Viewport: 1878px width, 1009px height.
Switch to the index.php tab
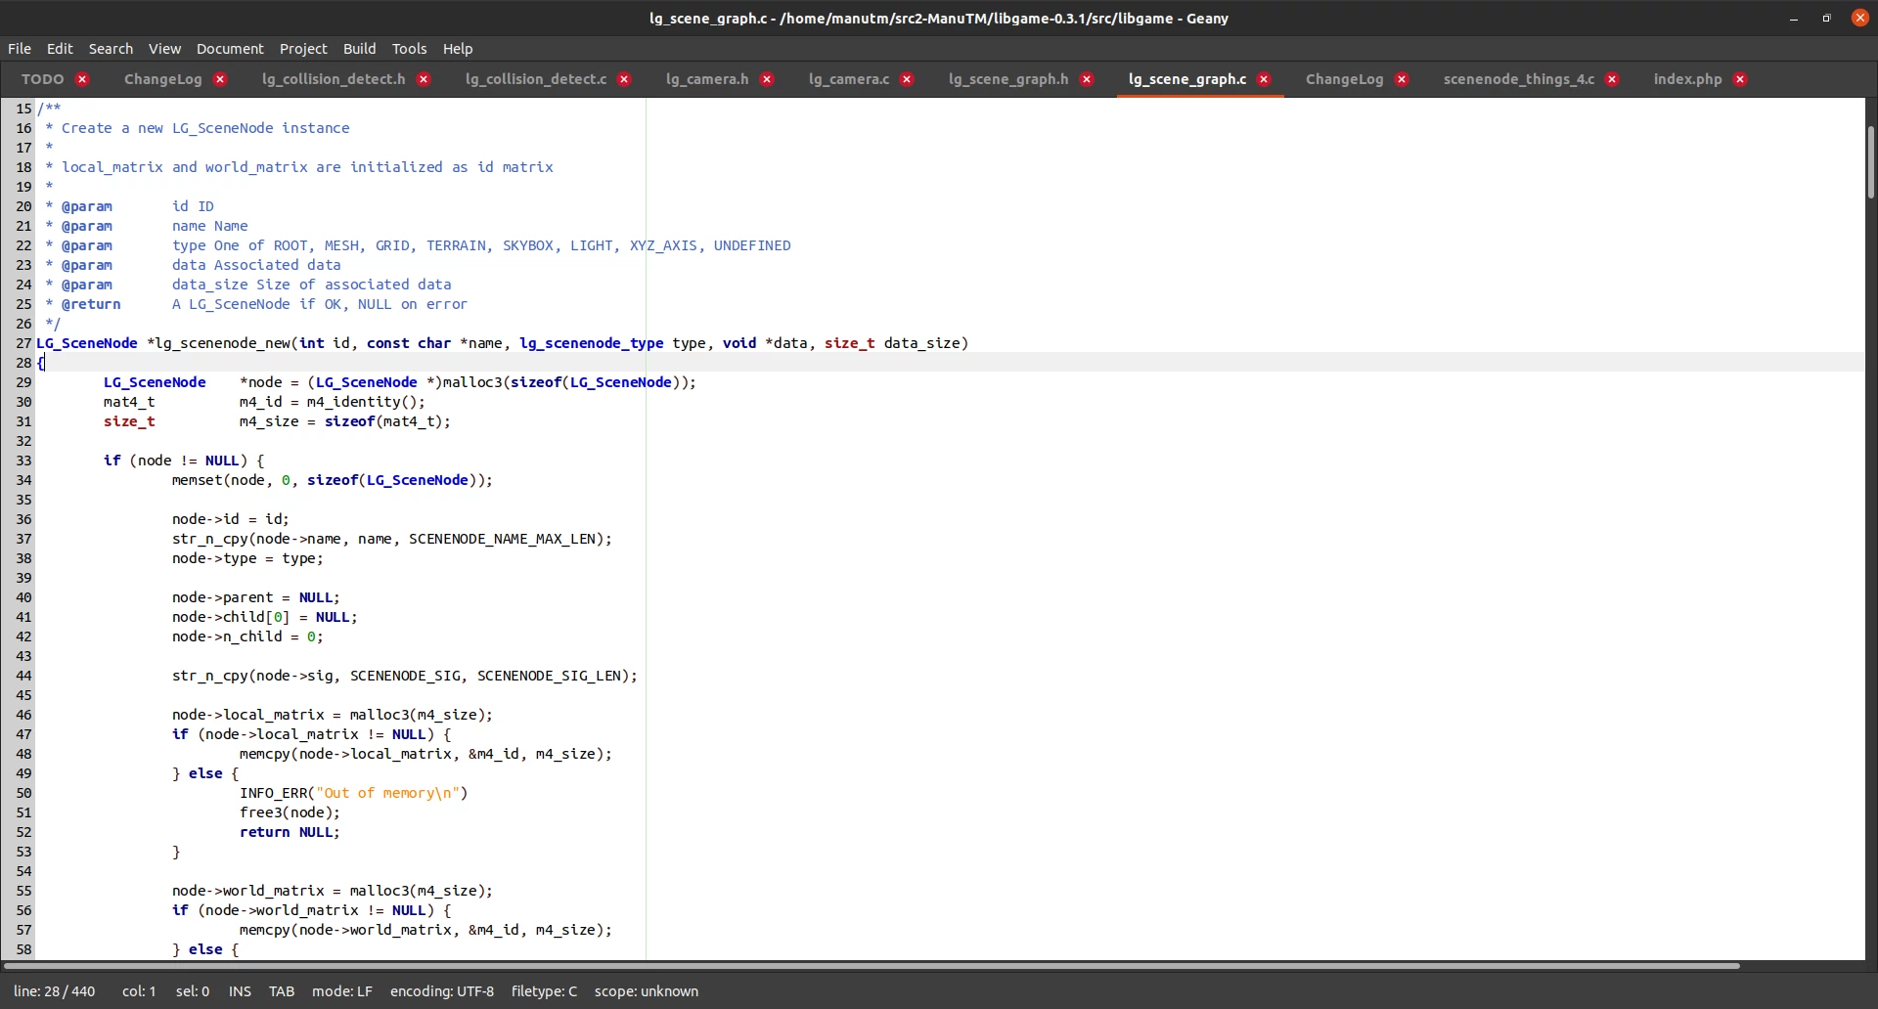pos(1688,79)
